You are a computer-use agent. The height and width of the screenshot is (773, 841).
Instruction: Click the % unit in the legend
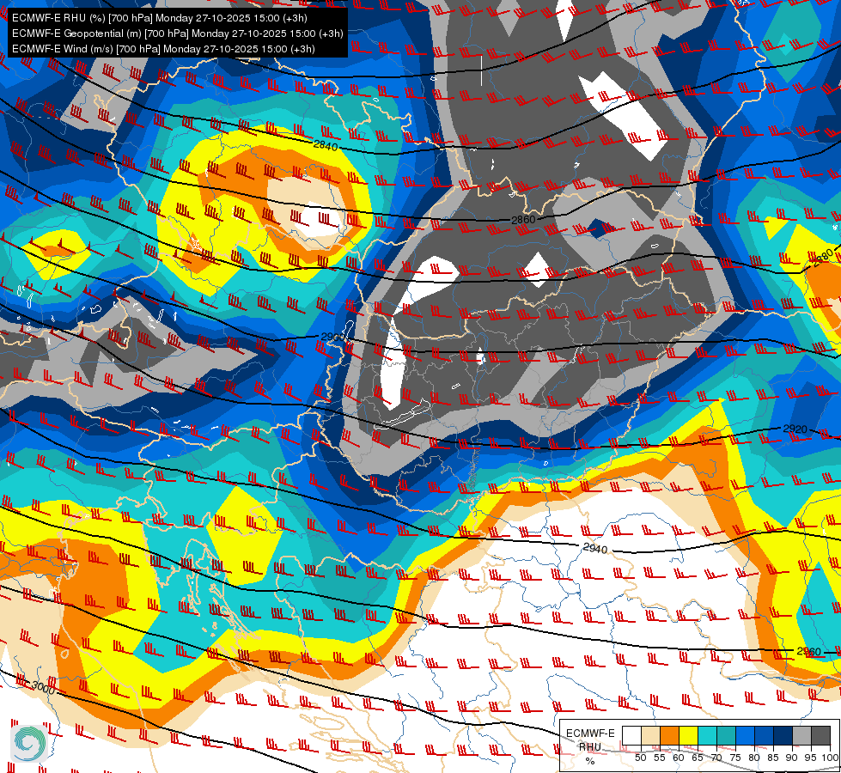[x=590, y=761]
